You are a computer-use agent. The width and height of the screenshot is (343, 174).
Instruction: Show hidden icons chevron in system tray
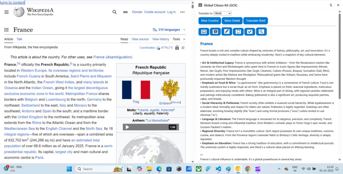point(279,169)
